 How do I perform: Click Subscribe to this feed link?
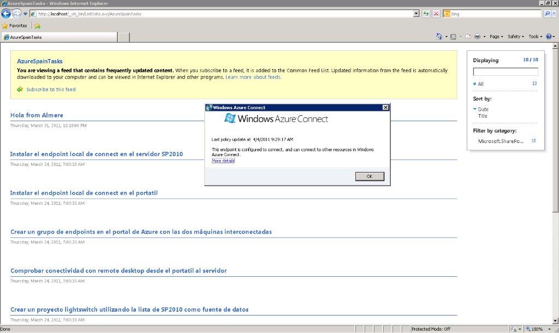point(51,90)
